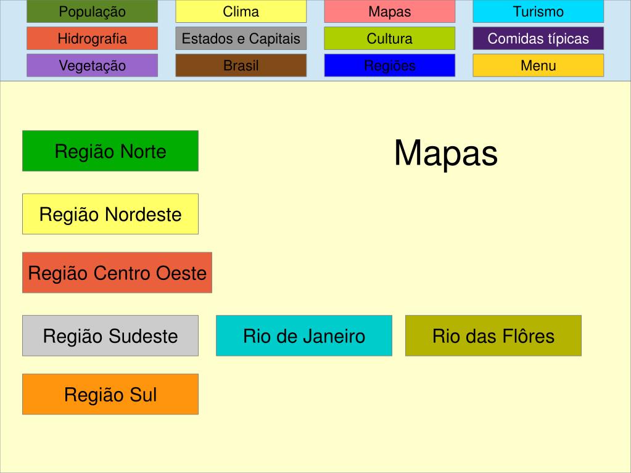Open the Região Norte map

(x=110, y=151)
